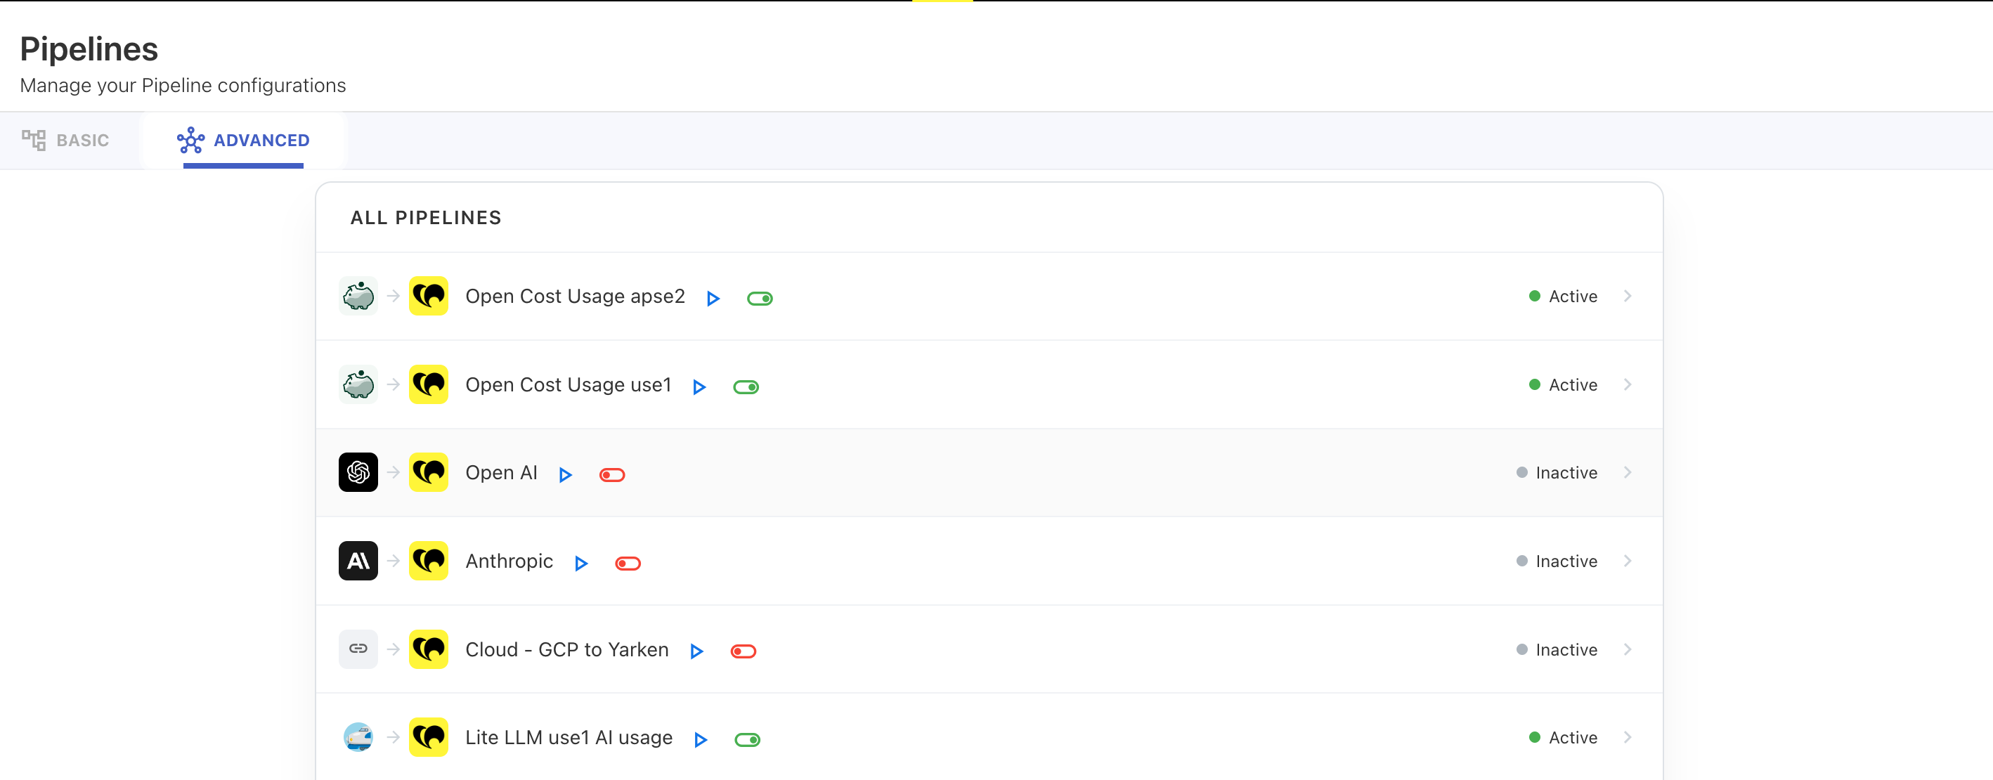Enable the Open AI pipeline toggle
The image size is (1993, 780).
612,474
